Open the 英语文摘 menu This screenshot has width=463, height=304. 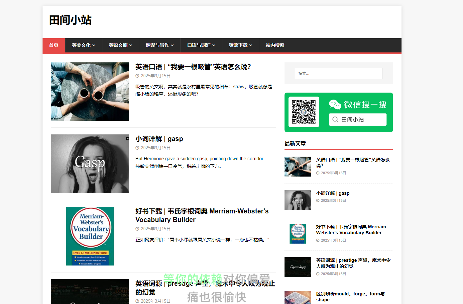click(x=120, y=45)
